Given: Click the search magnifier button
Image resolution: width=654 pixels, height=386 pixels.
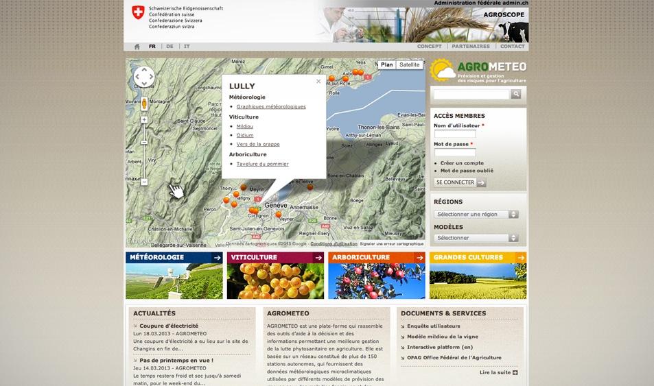Looking at the screenshot, I should [x=516, y=94].
